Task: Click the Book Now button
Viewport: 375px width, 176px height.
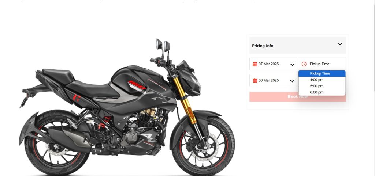Action: [x=297, y=97]
